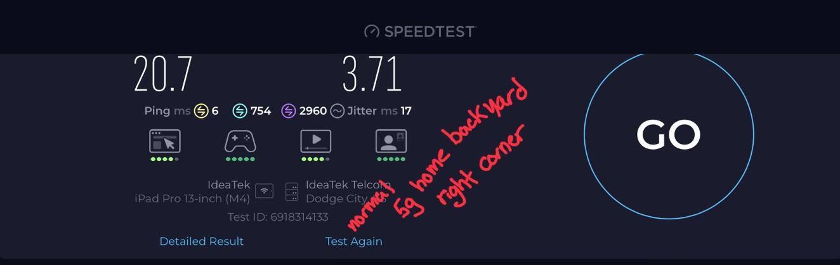The image size is (840, 265).
Task: Click the rating dots under gaming icon
Action: (x=240, y=159)
